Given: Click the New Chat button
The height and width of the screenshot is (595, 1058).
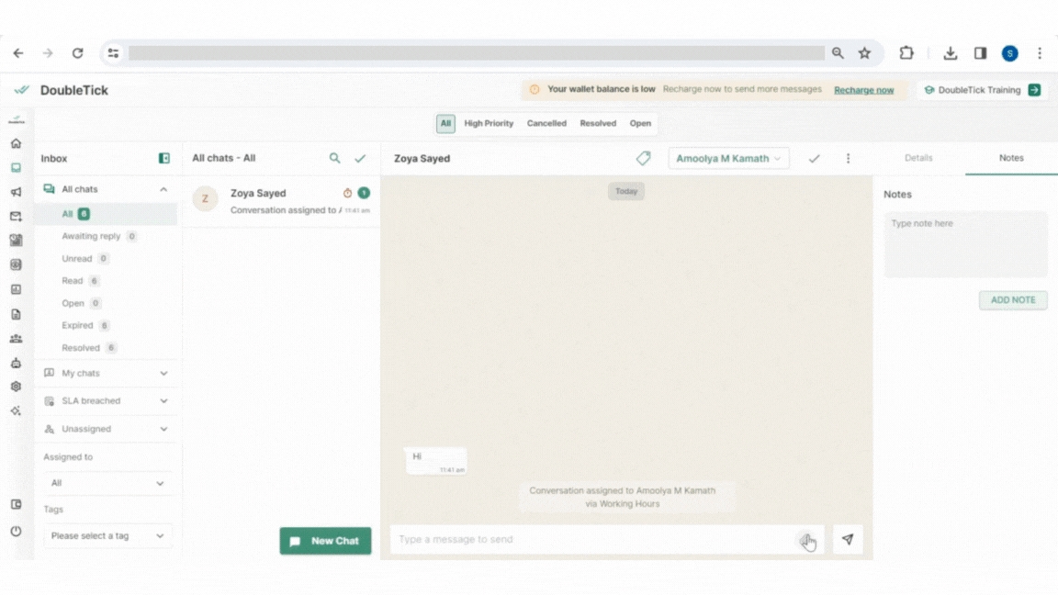Looking at the screenshot, I should [325, 541].
